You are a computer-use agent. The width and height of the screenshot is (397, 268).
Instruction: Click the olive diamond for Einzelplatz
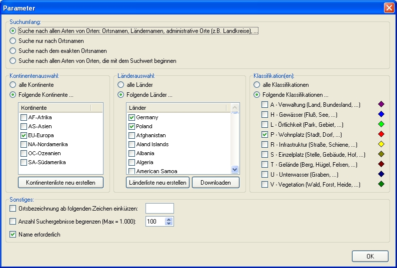pos(381,154)
